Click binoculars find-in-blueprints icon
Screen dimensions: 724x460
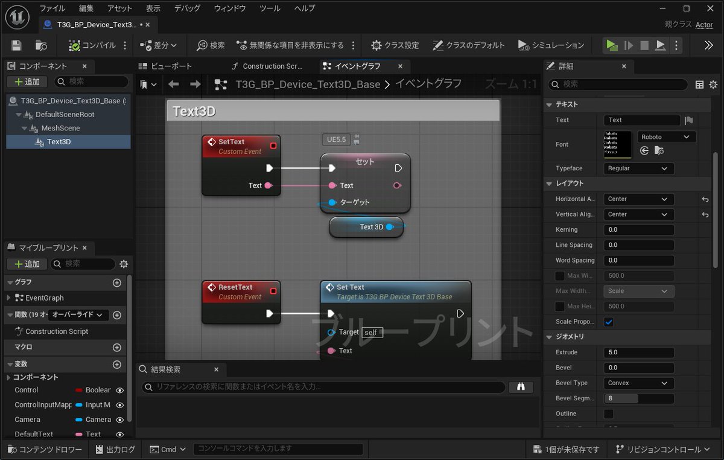(x=521, y=387)
